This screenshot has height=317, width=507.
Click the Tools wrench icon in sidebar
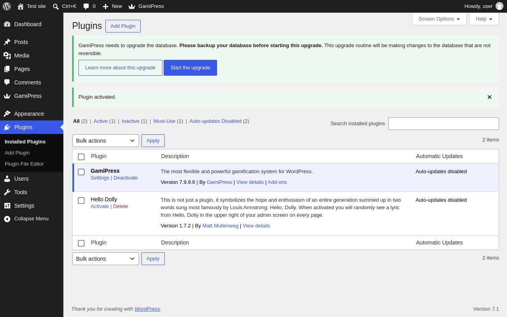7,192
